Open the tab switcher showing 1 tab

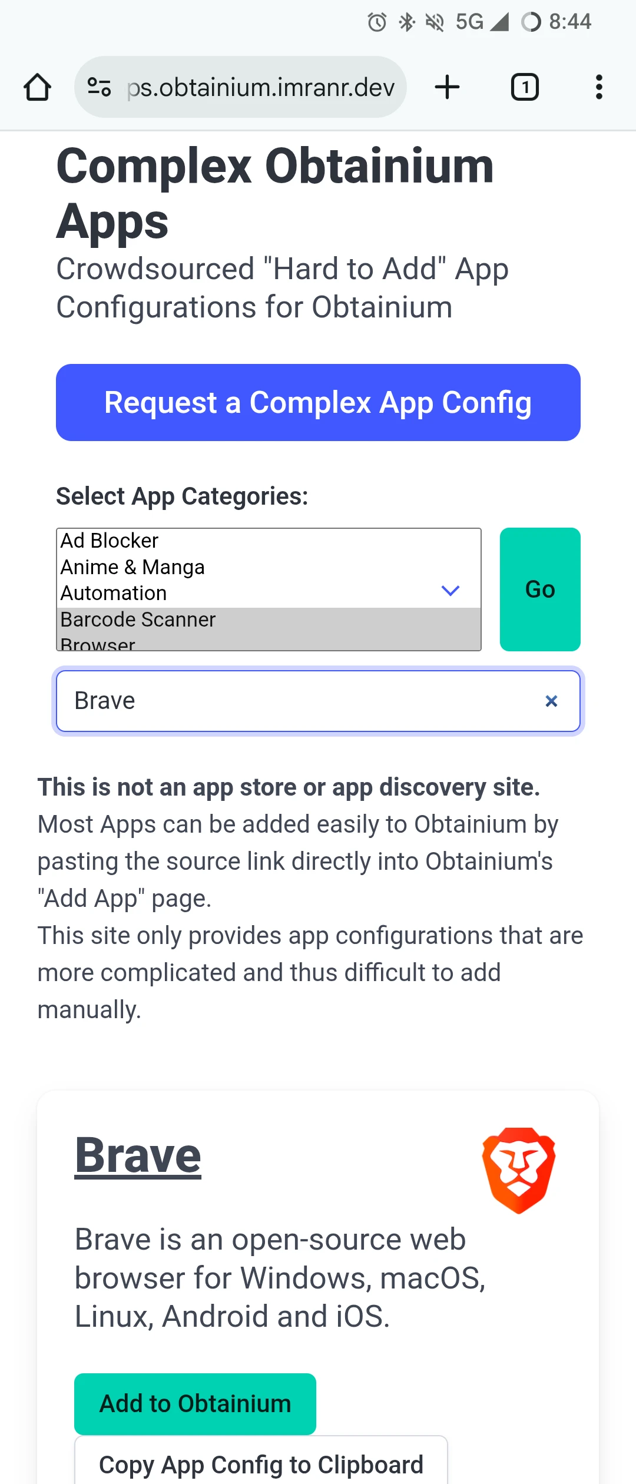point(524,87)
